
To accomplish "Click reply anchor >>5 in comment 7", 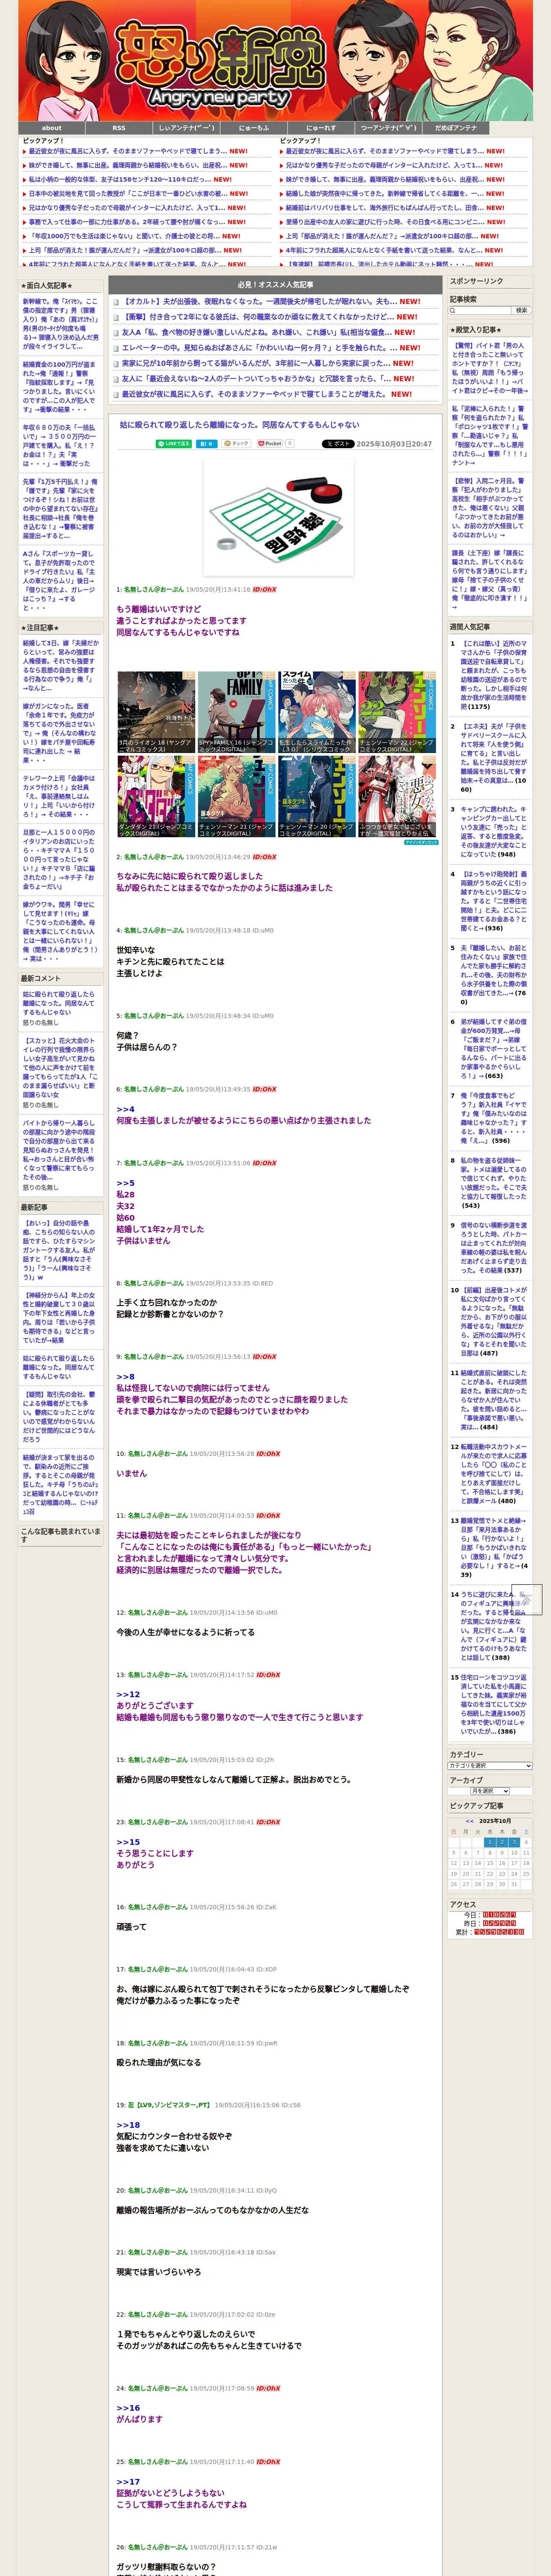I will (x=125, y=1183).
